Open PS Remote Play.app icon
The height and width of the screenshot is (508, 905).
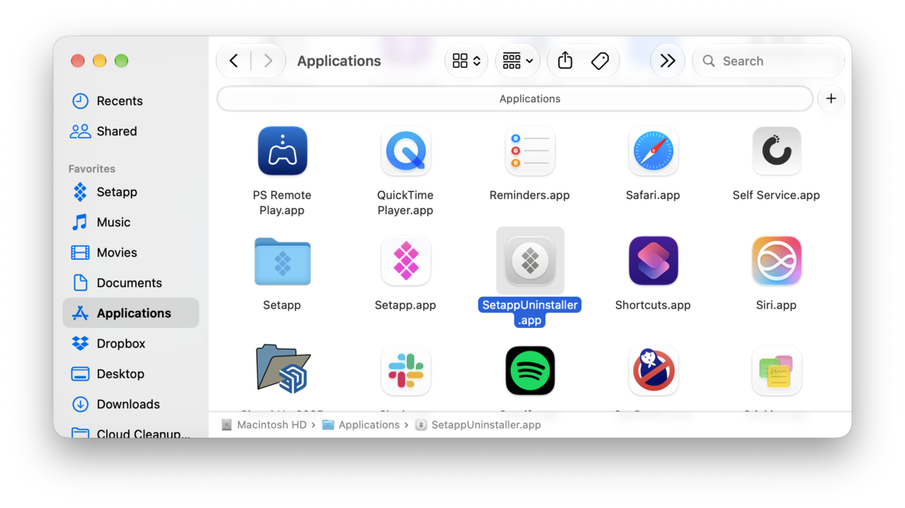[282, 151]
